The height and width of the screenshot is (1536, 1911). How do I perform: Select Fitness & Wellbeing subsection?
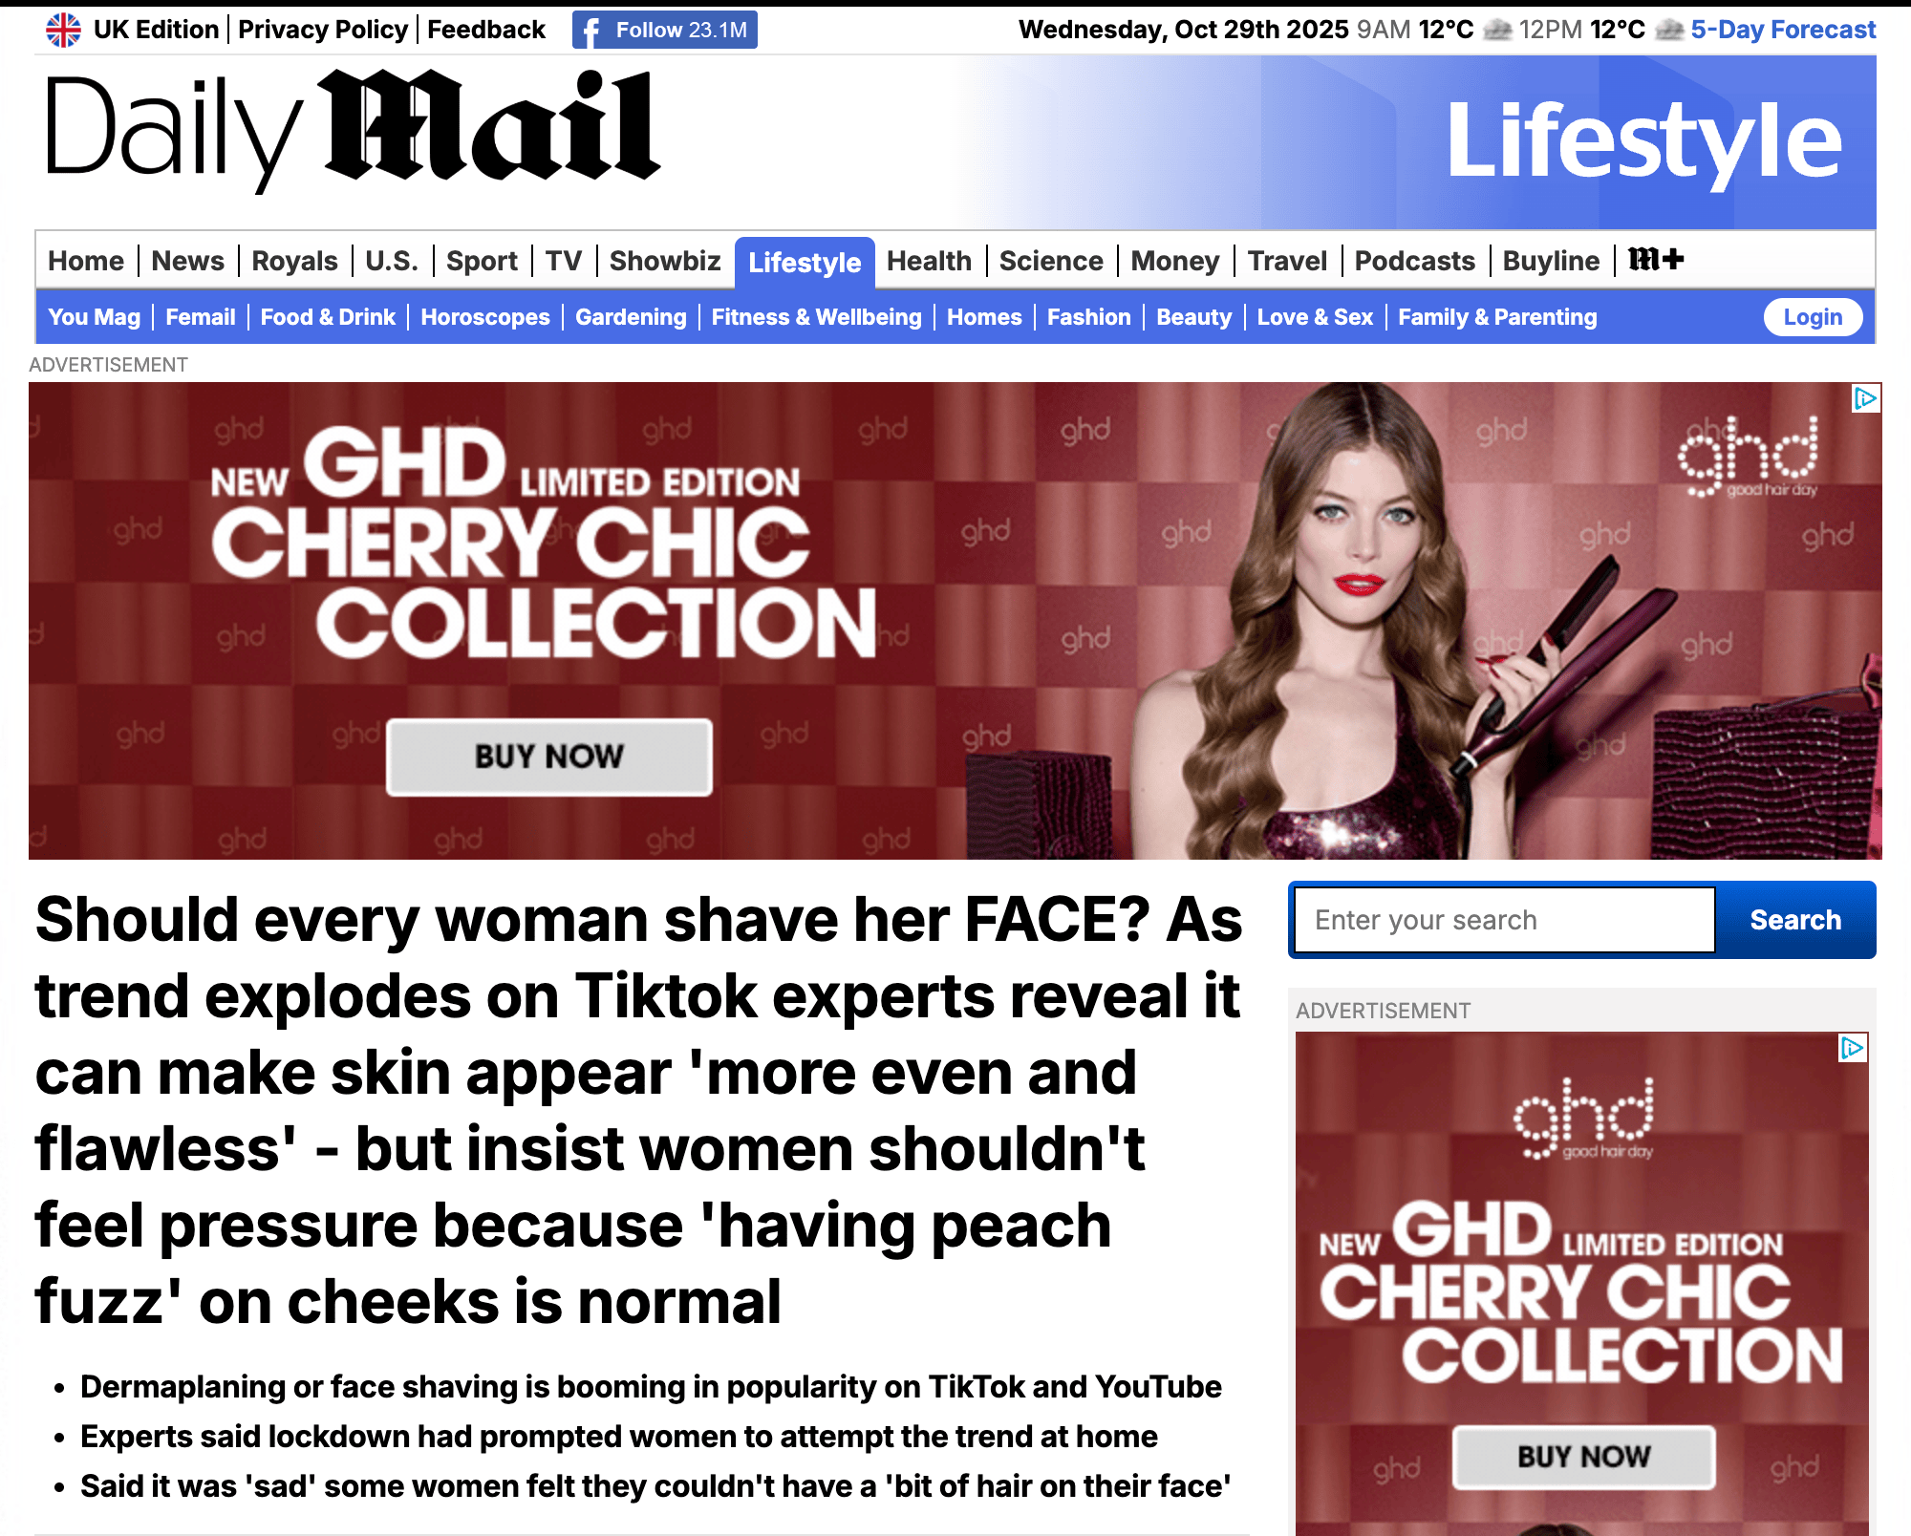click(x=816, y=317)
